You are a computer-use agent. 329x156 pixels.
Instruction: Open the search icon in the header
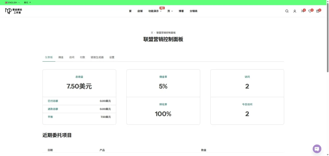[x=287, y=11]
